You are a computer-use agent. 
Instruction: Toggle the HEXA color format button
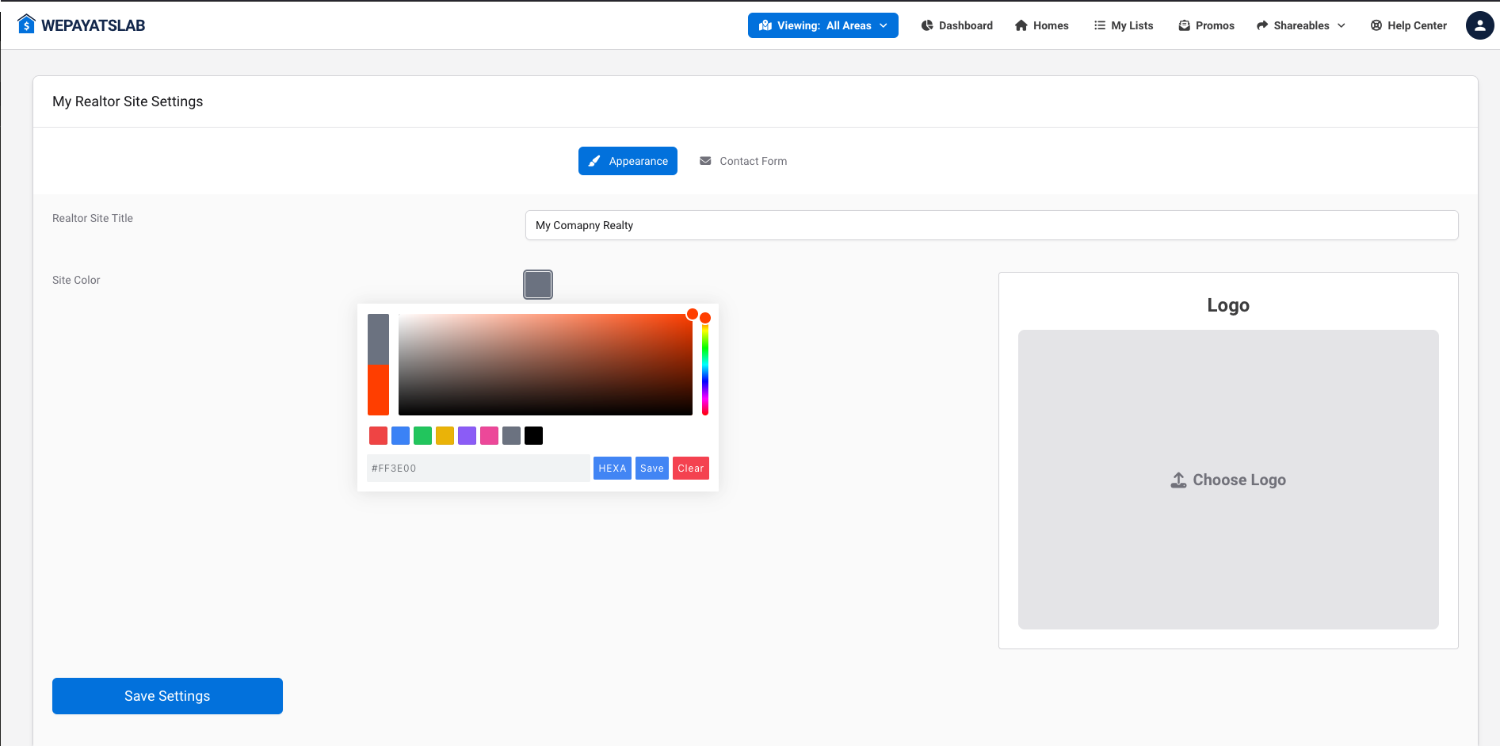[613, 469]
